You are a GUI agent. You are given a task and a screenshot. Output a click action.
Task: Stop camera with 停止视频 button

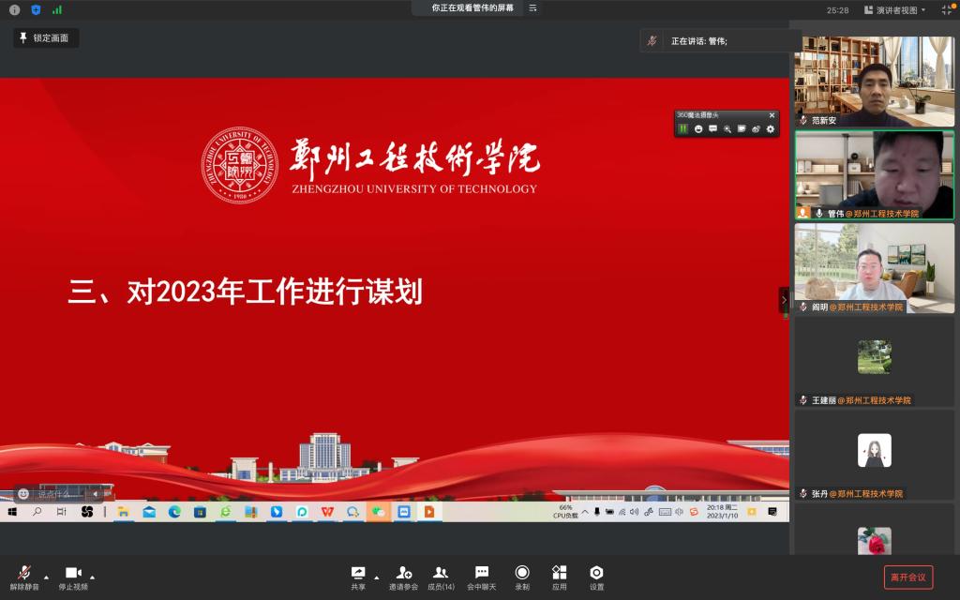coord(73,577)
